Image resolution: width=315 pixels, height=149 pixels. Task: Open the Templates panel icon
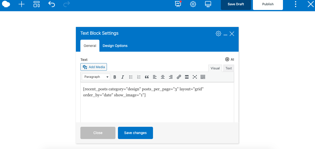(x=36, y=4)
